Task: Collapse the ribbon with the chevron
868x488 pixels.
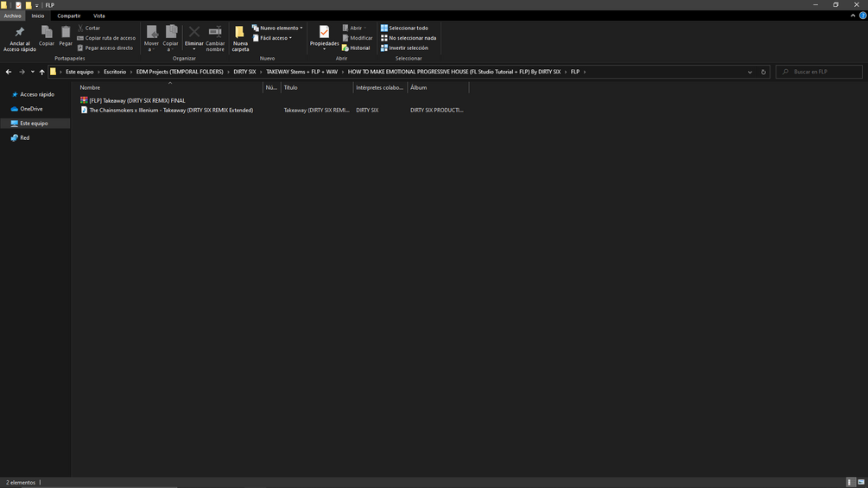Action: pos(852,16)
